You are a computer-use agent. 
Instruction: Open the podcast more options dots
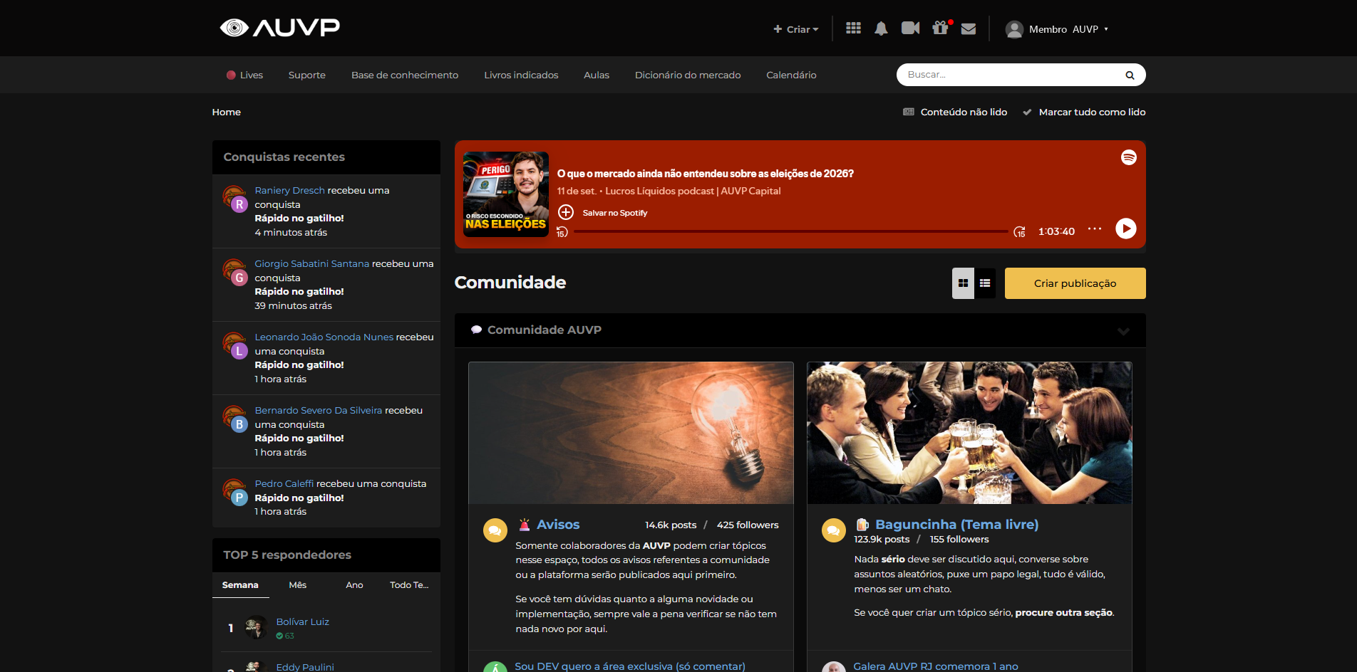click(1095, 229)
